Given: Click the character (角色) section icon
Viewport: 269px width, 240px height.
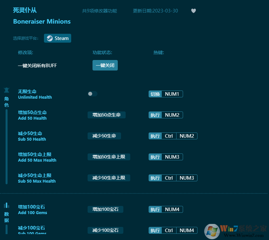Looking at the screenshot, I should pos(7,90).
